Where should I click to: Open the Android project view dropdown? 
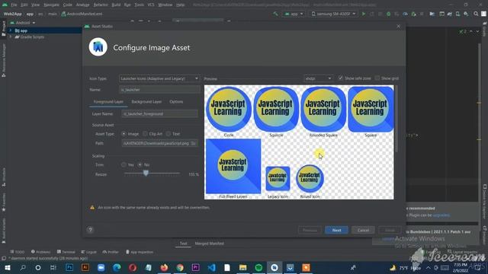coord(23,23)
